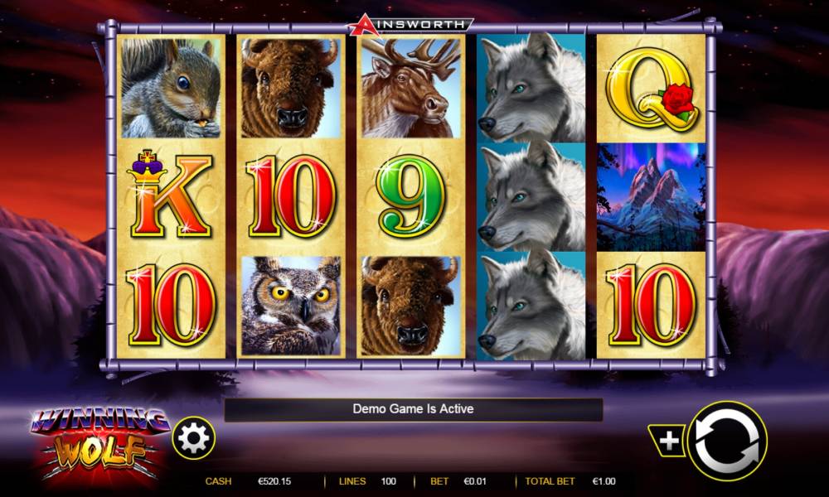The height and width of the screenshot is (497, 829).
Task: Click the bottom wolf symbol on the fourth reel
Action: pyautogui.click(x=531, y=306)
